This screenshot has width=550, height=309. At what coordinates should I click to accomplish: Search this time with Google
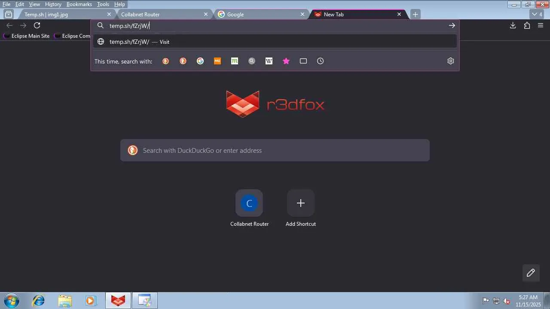pyautogui.click(x=200, y=61)
